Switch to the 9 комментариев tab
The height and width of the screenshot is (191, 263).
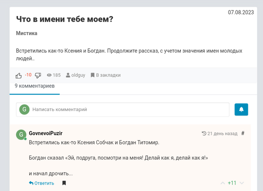tap(35, 86)
